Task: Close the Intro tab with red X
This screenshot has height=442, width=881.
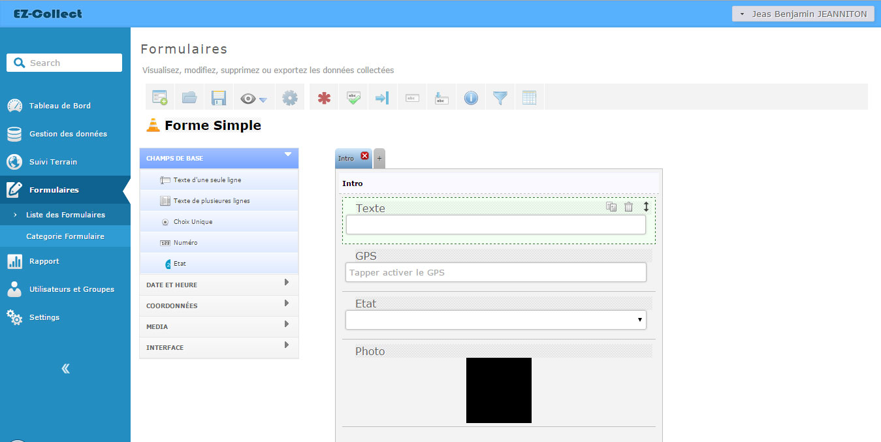Action: tap(364, 156)
